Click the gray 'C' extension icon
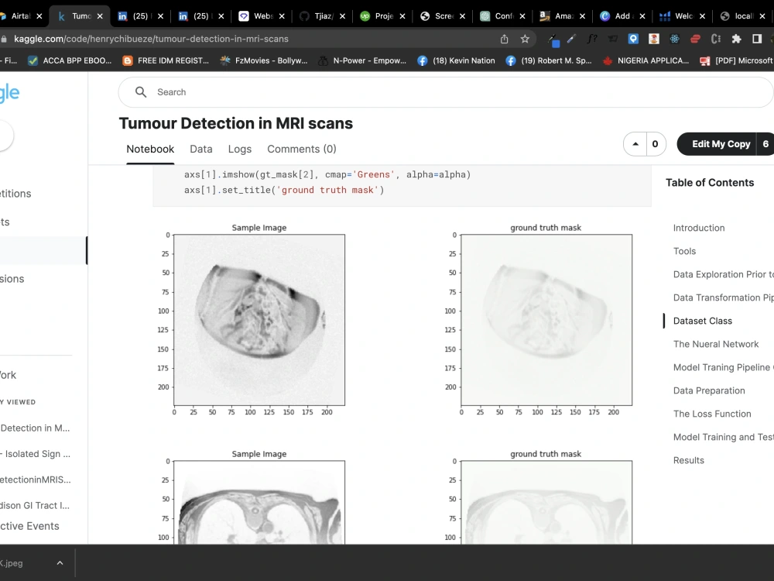 coord(716,39)
